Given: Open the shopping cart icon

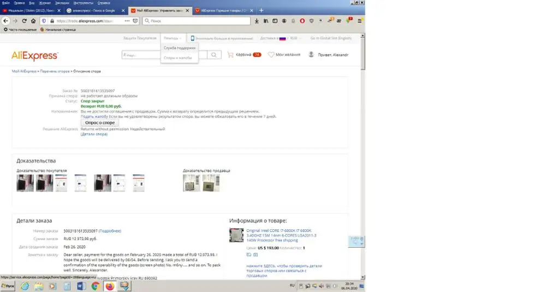Looking at the screenshot, I should 230,55.
